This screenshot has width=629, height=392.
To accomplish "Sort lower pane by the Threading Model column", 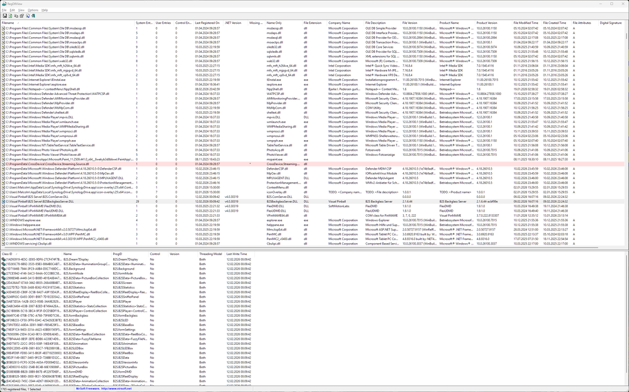I will coord(211,254).
